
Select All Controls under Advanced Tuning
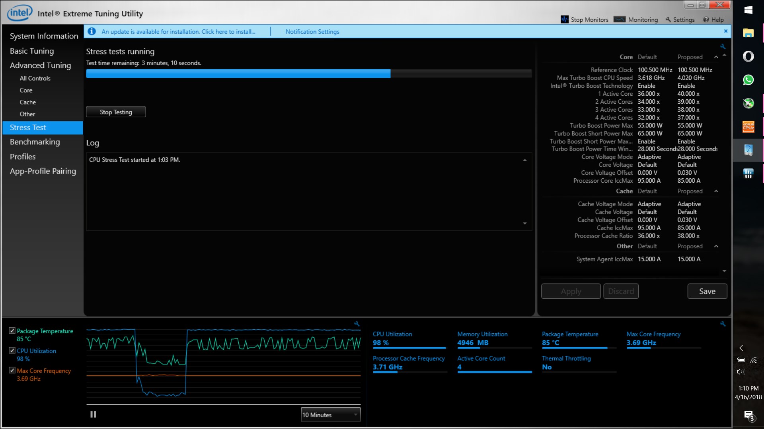[x=35, y=78]
